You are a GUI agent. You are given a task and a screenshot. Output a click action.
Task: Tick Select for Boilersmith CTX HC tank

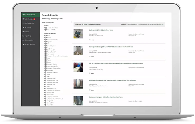[90, 40]
